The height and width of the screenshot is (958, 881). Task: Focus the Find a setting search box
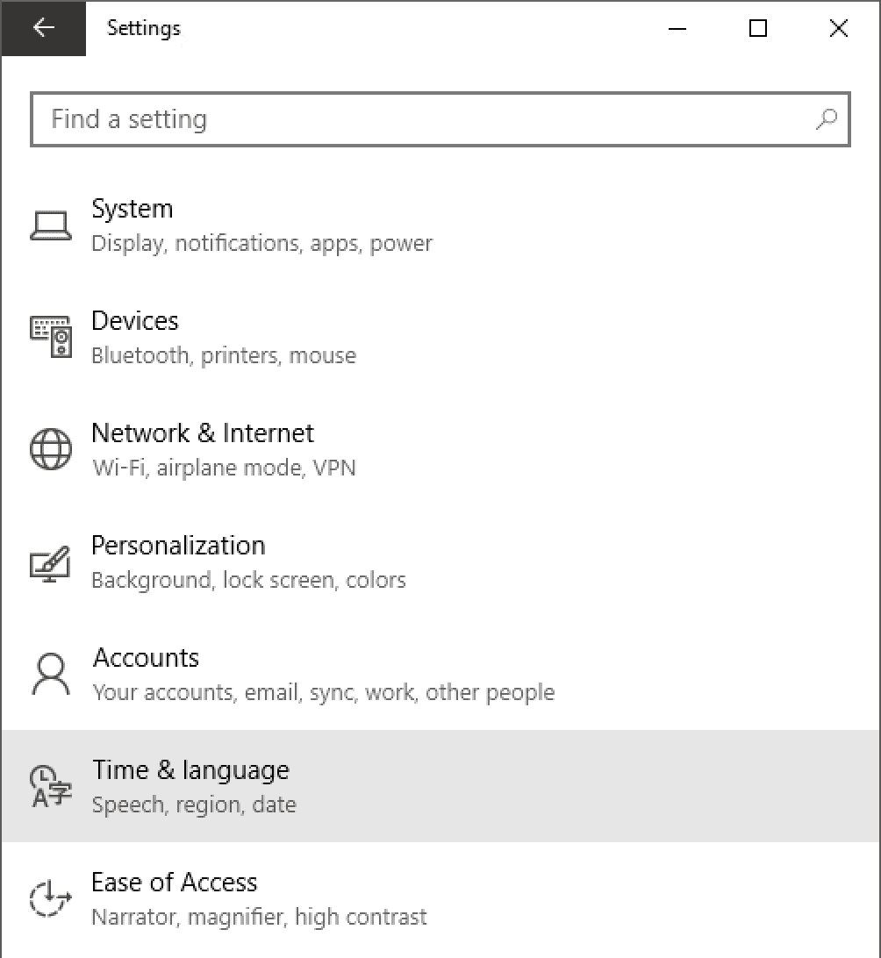(x=440, y=119)
